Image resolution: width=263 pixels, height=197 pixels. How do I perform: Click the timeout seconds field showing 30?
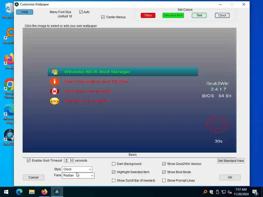point(71,161)
